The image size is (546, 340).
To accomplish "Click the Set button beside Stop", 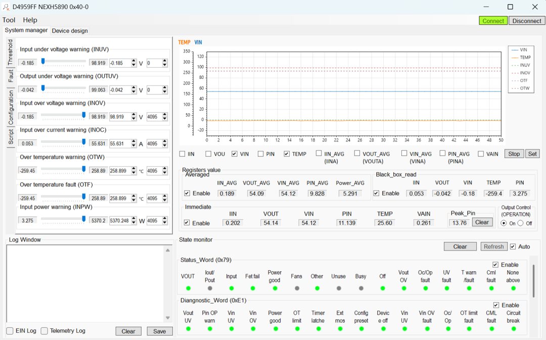I will point(532,154).
